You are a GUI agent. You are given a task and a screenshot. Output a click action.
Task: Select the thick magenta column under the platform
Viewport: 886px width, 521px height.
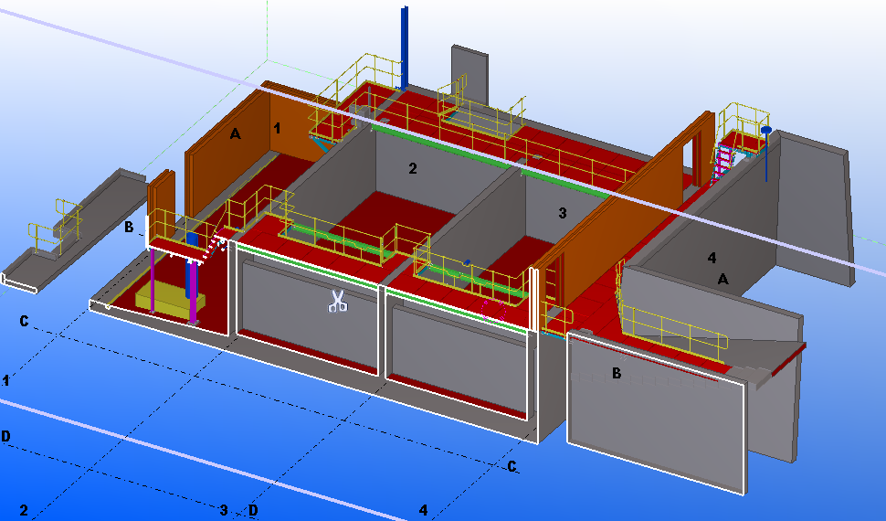tap(194, 292)
